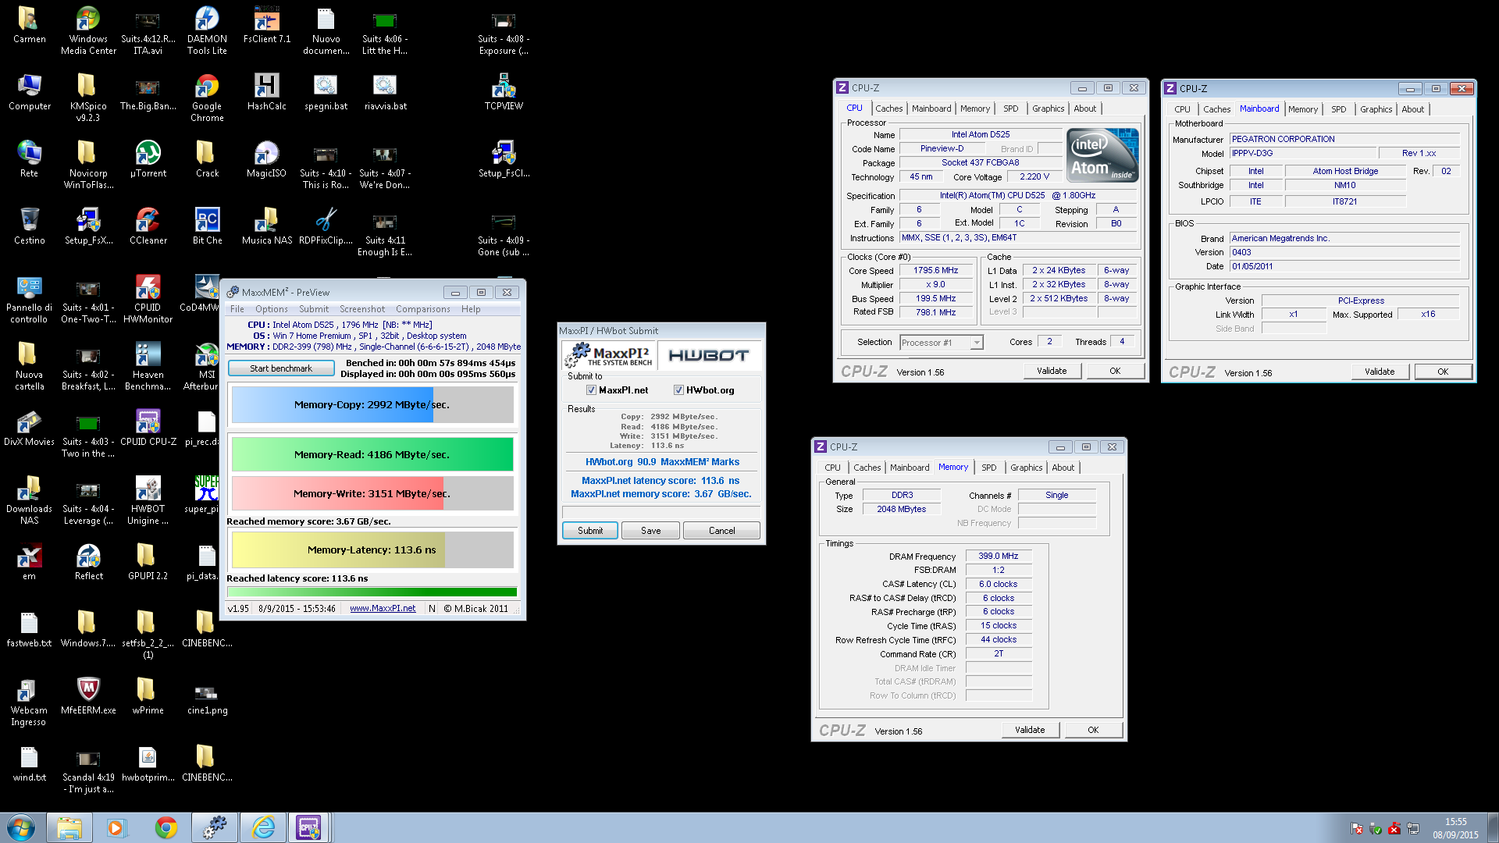
Task: Open Chrome from the taskbar
Action: point(166,827)
